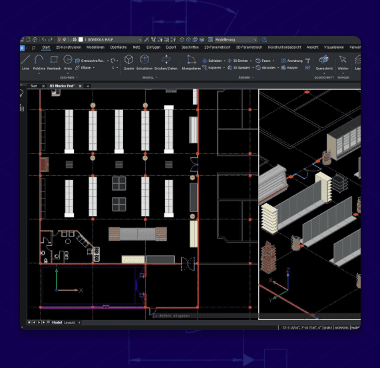Viewport: 380px width, 368px height.
Task: Click the Schieben move tool
Action: 212,61
